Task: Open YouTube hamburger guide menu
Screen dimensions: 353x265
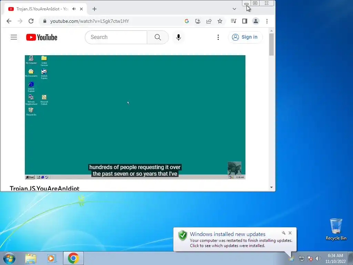Action: point(14,37)
